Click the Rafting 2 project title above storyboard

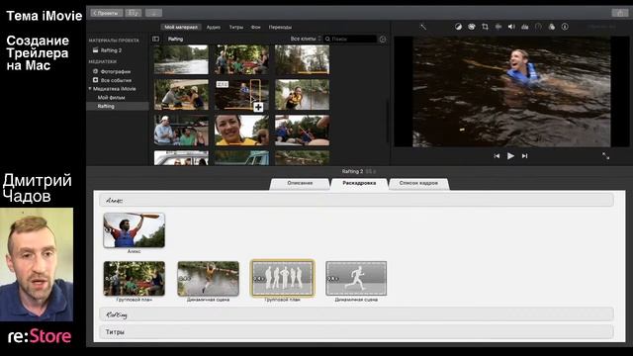pos(352,171)
